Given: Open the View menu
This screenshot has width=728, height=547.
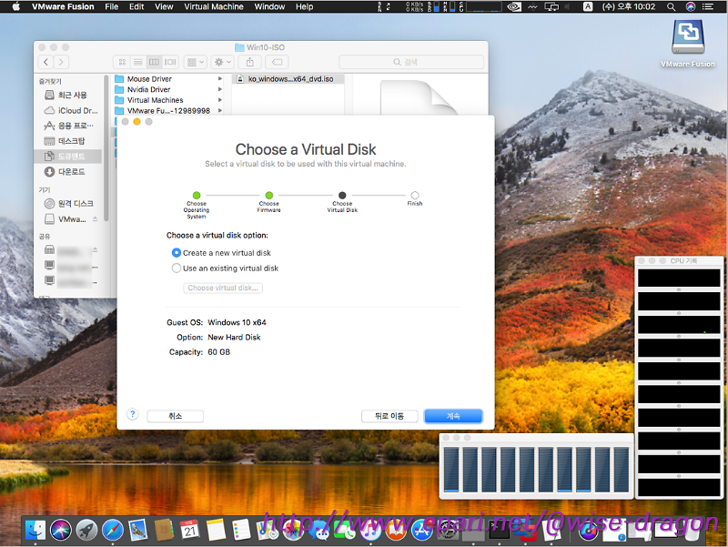Looking at the screenshot, I should (164, 6).
